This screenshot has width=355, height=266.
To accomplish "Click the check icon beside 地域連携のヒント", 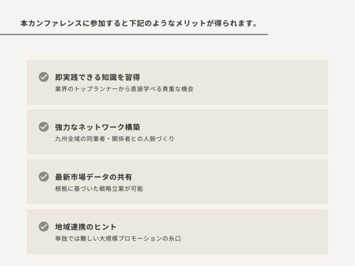I will (x=44, y=227).
